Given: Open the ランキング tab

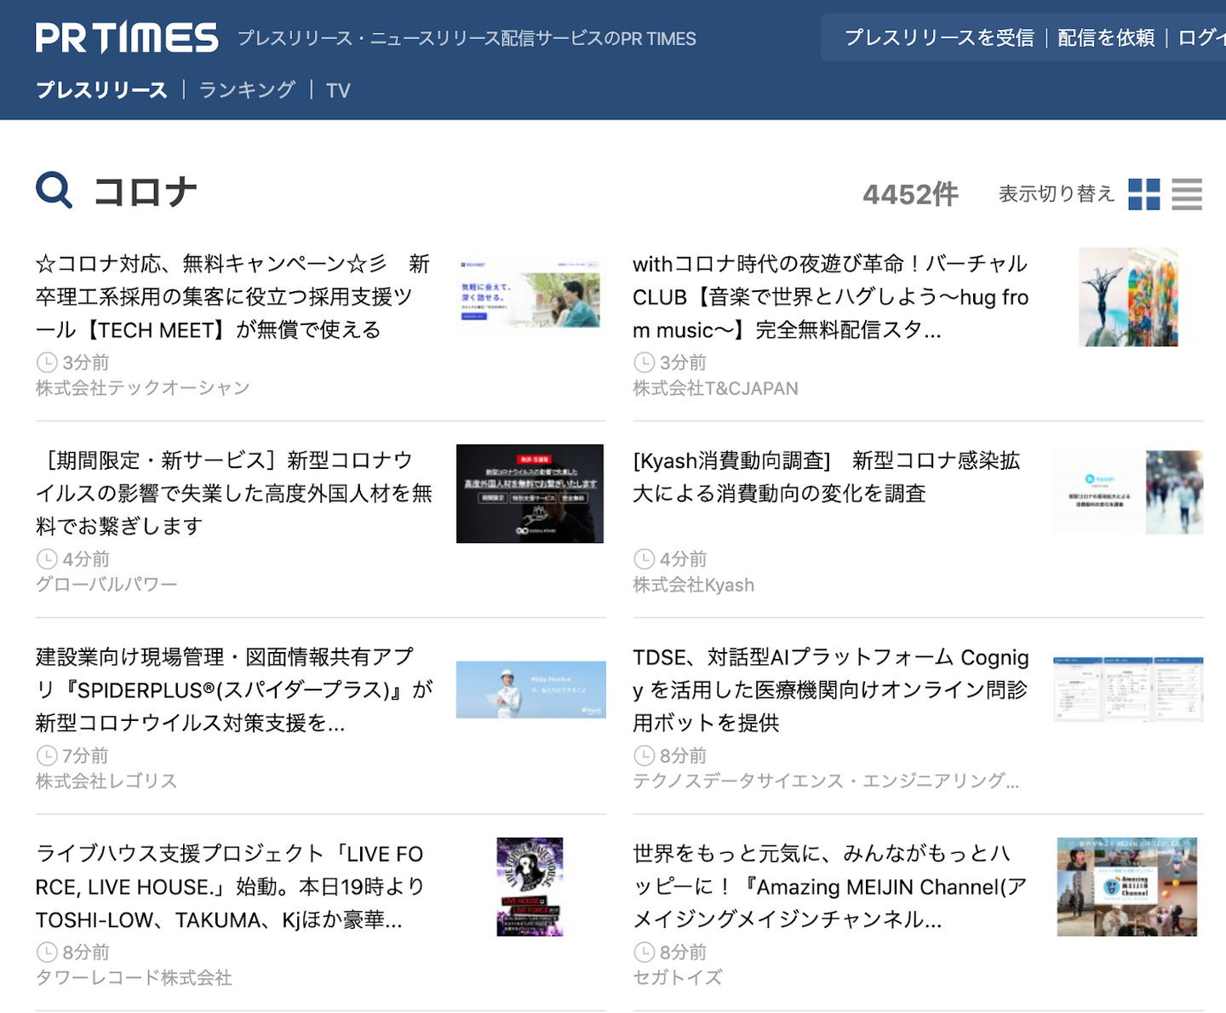Looking at the screenshot, I should (247, 90).
